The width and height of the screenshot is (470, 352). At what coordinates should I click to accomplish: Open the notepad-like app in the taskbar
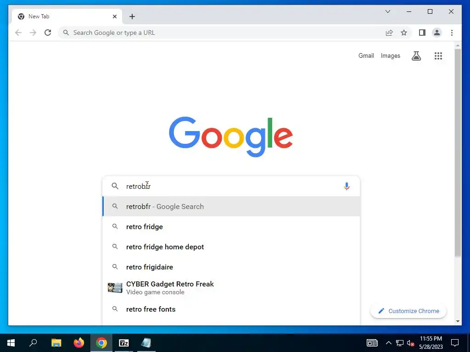146,343
